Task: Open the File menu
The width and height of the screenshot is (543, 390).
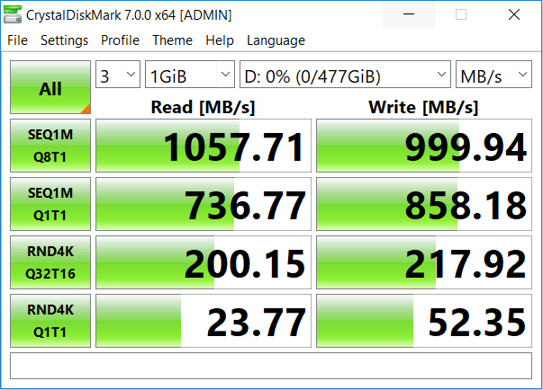Action: coord(18,40)
